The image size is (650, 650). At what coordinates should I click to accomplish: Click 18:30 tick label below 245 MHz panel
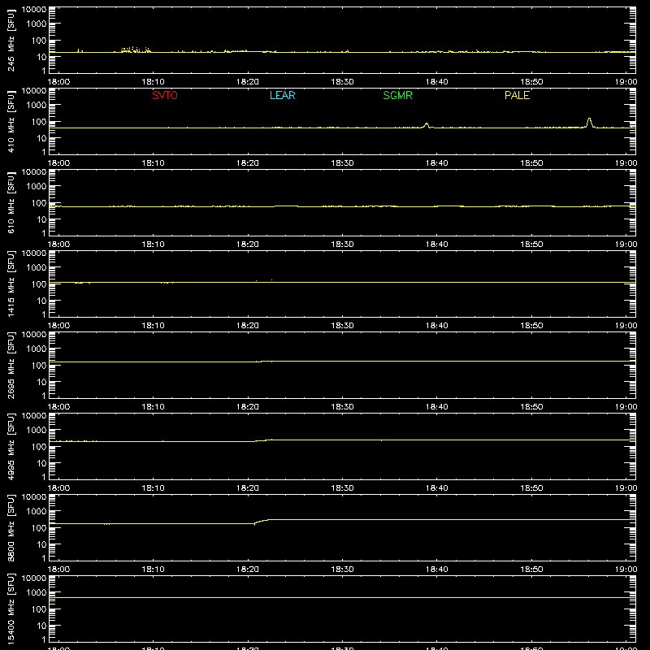(x=342, y=82)
